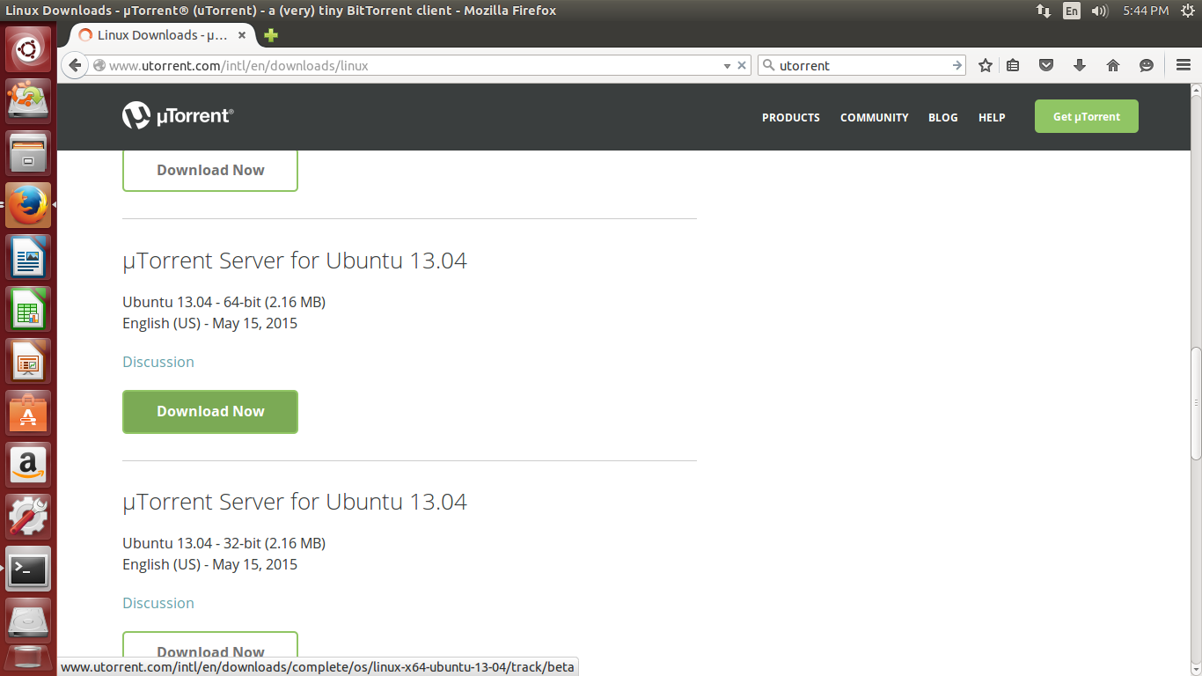Stop loading the page
This screenshot has width=1202, height=676.
(742, 65)
